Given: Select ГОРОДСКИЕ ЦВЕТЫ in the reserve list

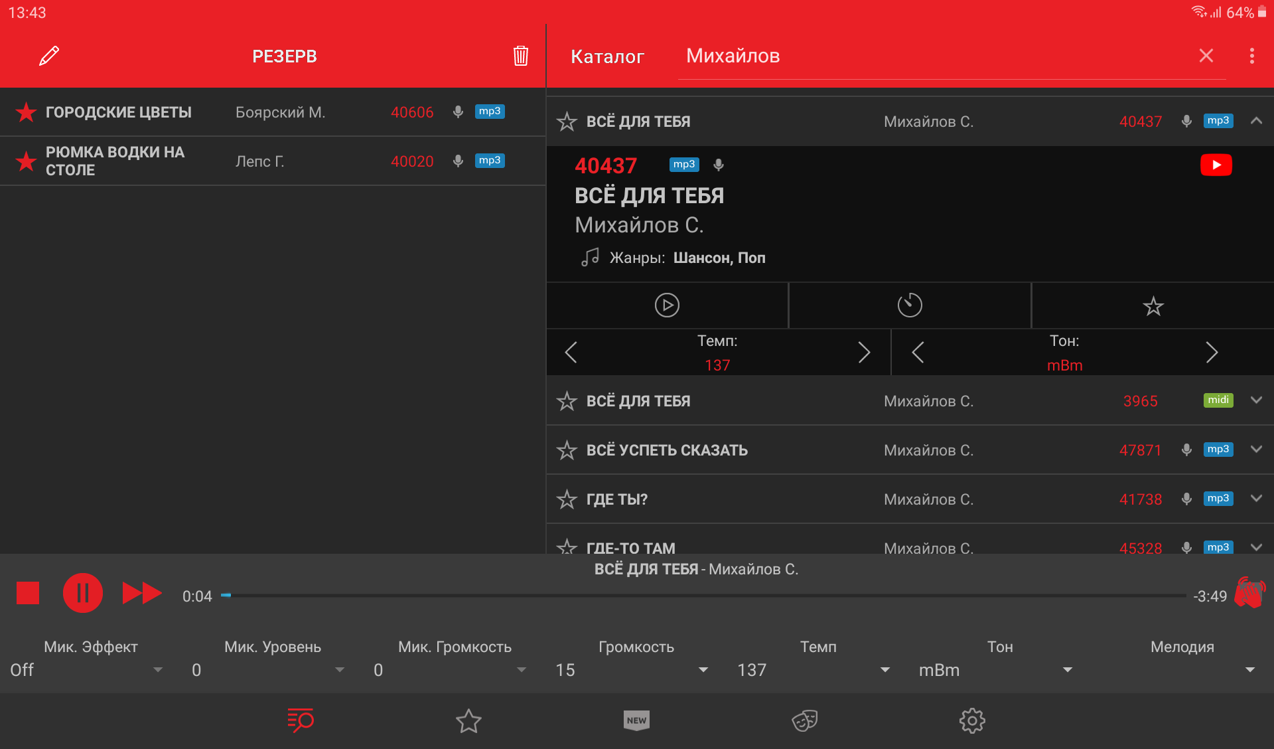Looking at the screenshot, I should click(x=273, y=112).
